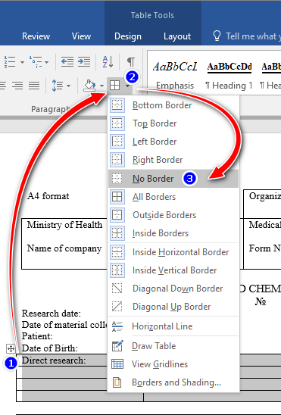Click the Tell me what search box

(x=246, y=36)
